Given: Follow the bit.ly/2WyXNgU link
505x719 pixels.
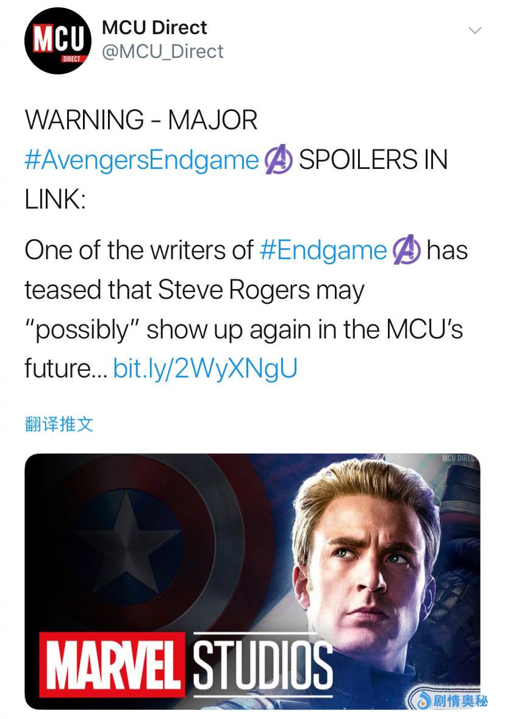Looking at the screenshot, I should (206, 370).
